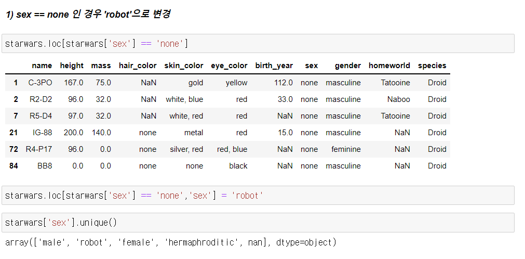Select the 'BB8' name cell
The width and height of the screenshot is (525, 259).
45,166
